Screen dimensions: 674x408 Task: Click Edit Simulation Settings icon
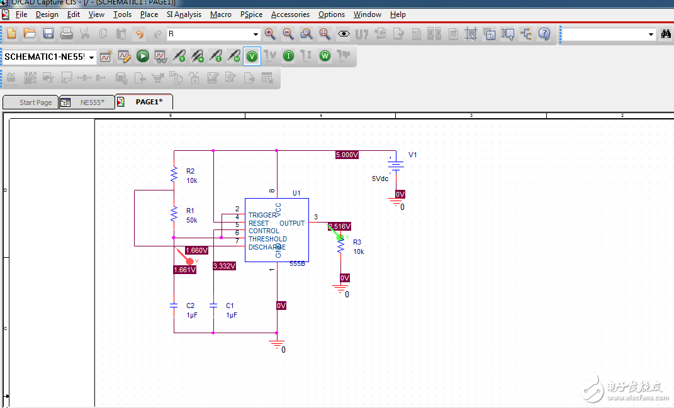point(124,57)
